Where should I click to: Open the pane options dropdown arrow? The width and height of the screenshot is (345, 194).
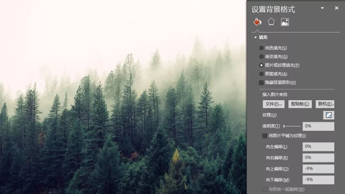click(x=322, y=8)
